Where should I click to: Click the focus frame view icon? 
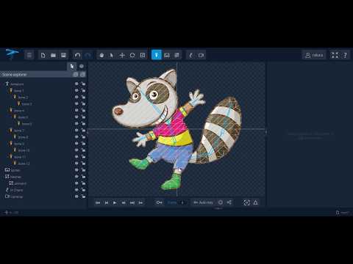coord(246,202)
